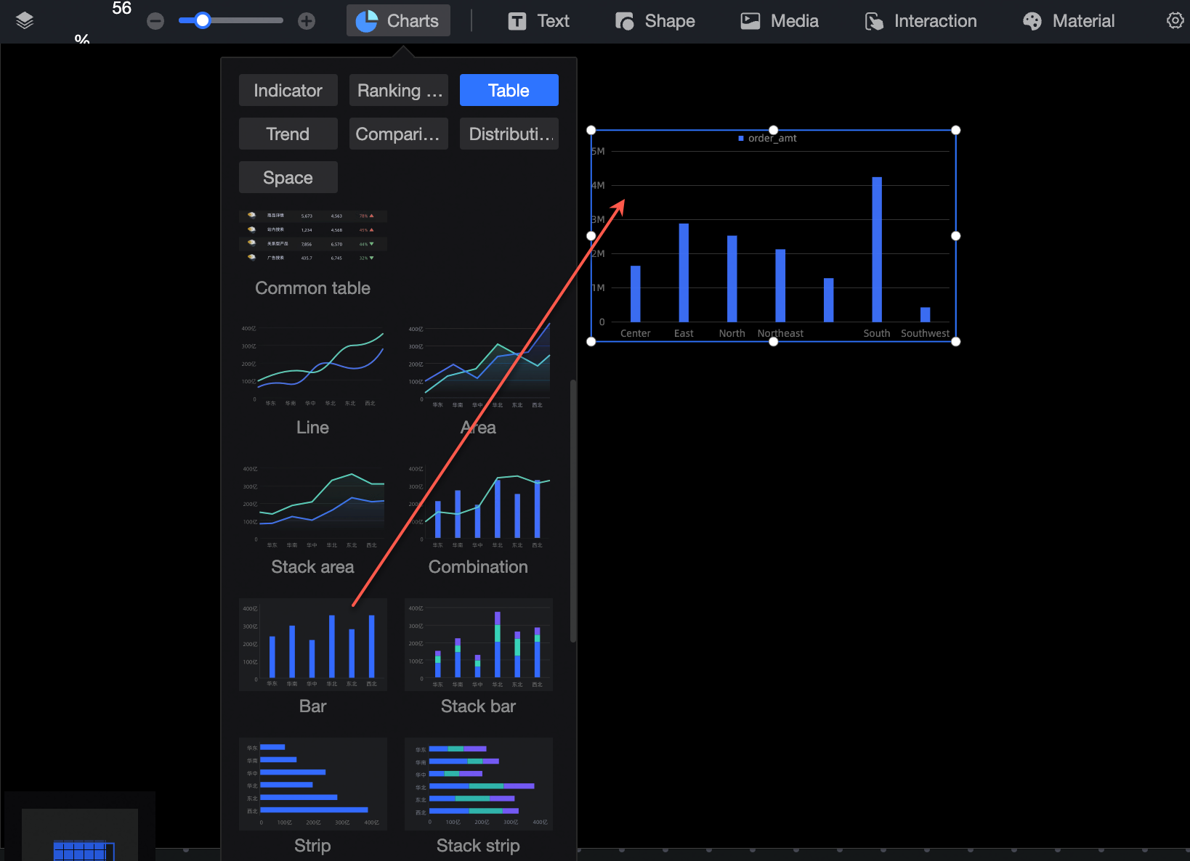Viewport: 1190px width, 861px height.
Task: Adjust the zoom slider handle
Action: point(203,20)
